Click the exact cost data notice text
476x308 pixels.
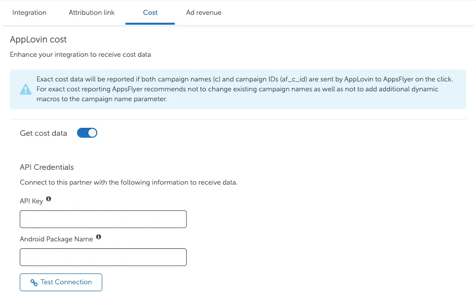pyautogui.click(x=245, y=89)
